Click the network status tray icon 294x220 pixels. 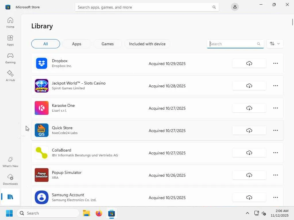(256, 213)
